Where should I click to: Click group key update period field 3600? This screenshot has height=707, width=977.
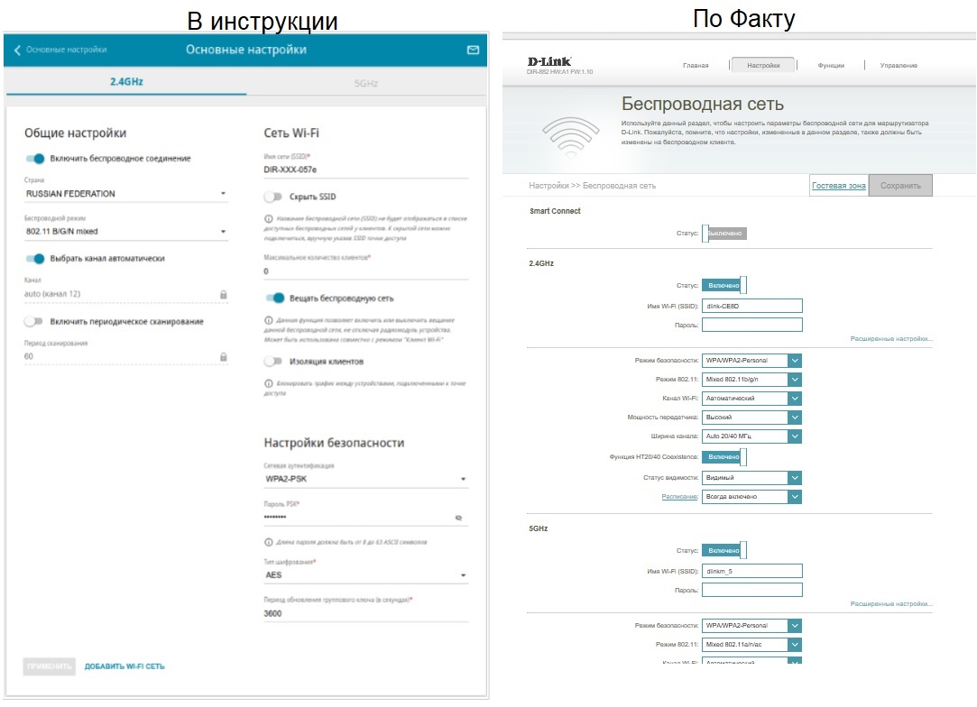(365, 613)
